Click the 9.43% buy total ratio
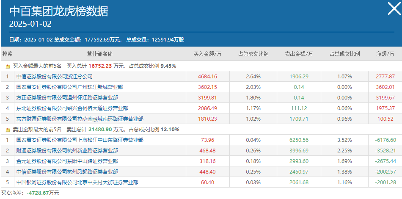The height and width of the screenshot is (199, 402). click(168, 66)
